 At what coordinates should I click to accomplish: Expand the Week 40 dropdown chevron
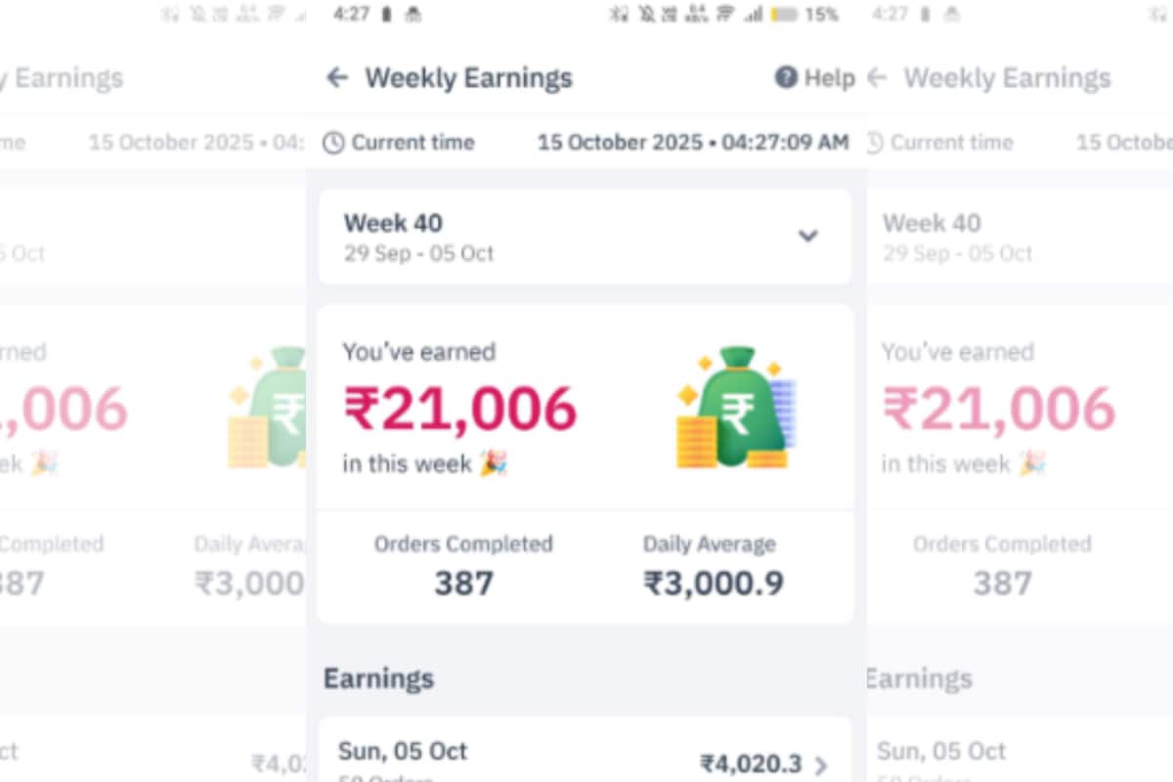pos(807,236)
